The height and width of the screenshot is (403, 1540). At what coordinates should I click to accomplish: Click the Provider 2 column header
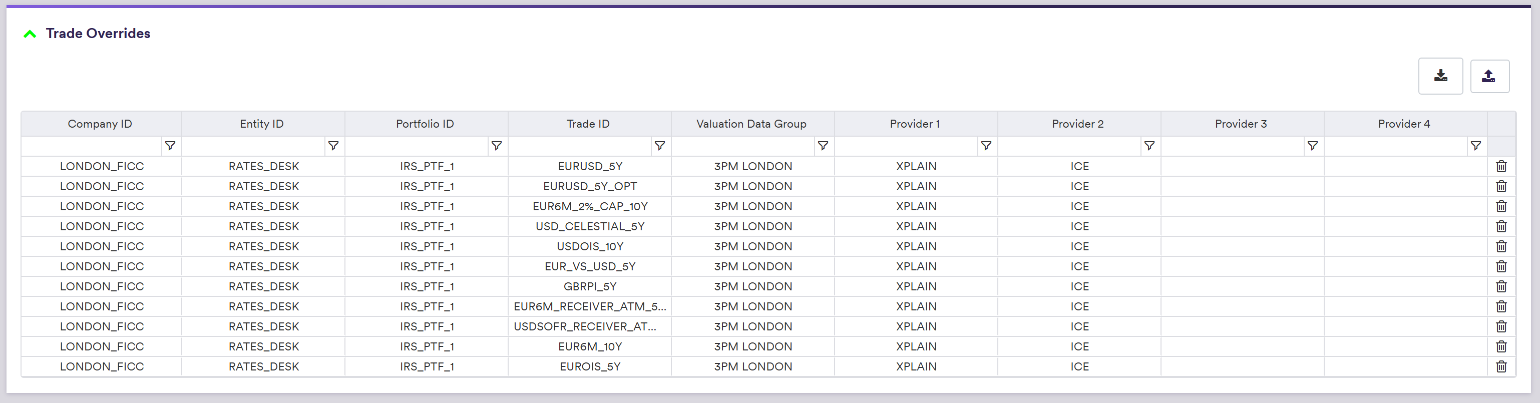pos(1077,124)
